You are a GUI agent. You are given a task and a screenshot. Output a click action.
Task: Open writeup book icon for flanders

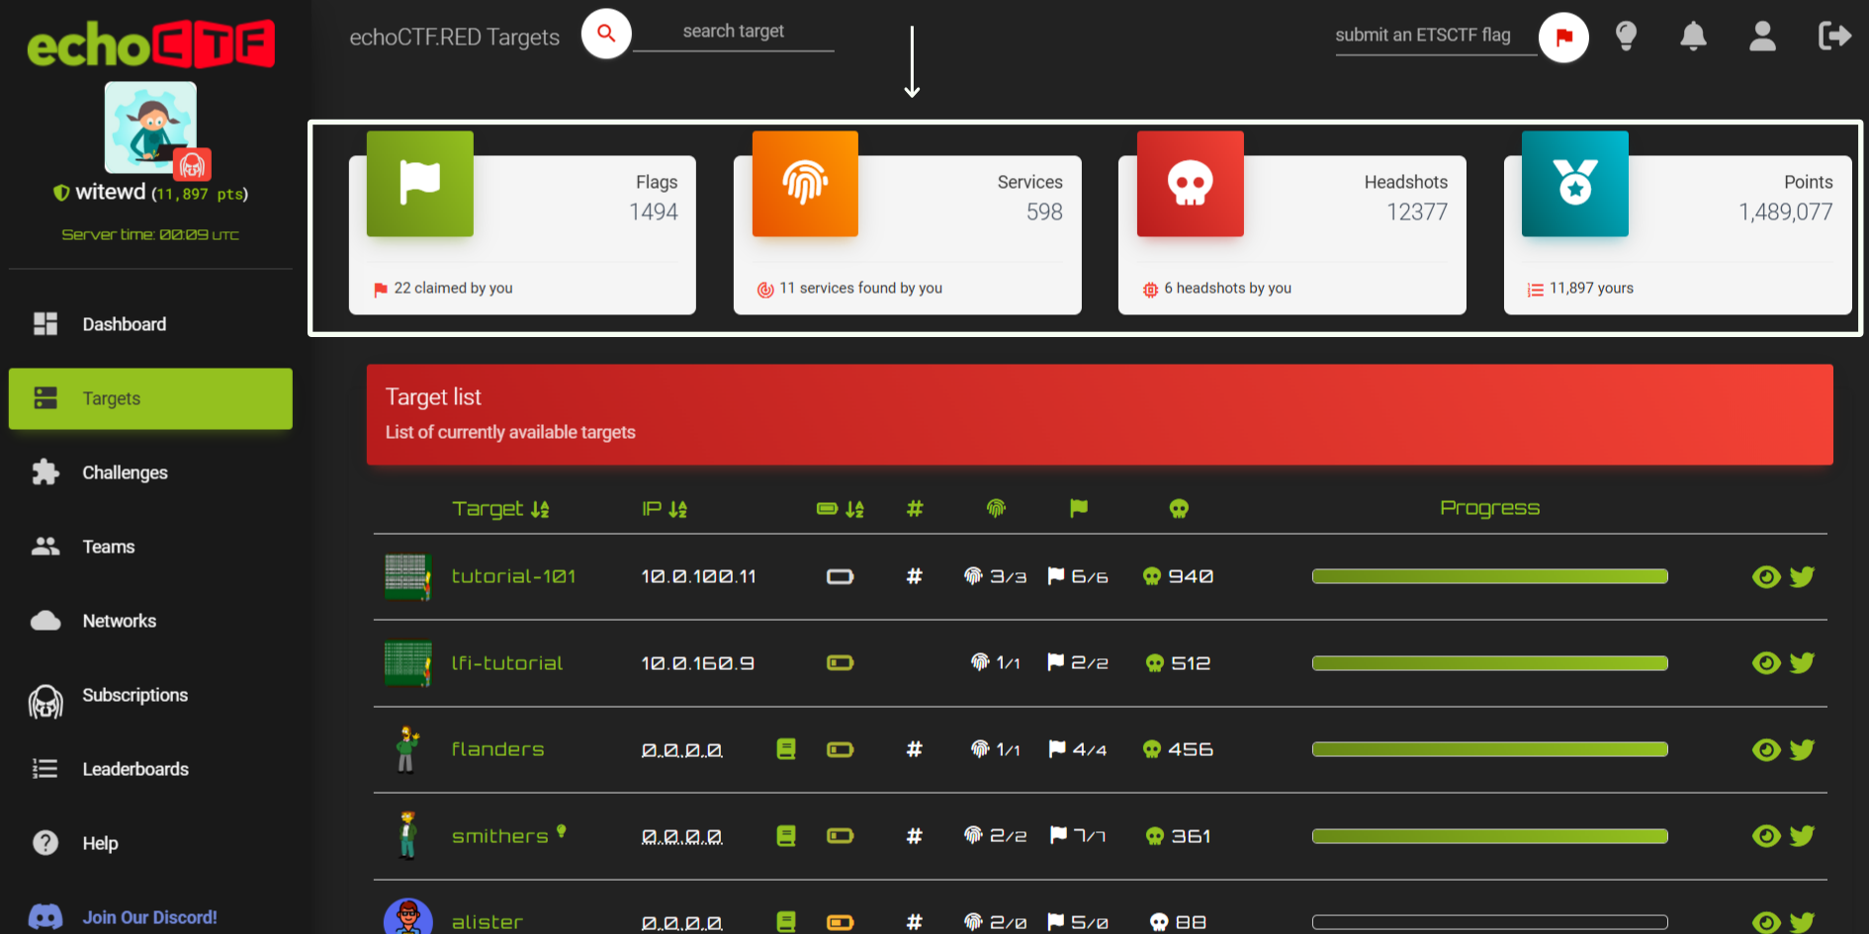point(786,749)
